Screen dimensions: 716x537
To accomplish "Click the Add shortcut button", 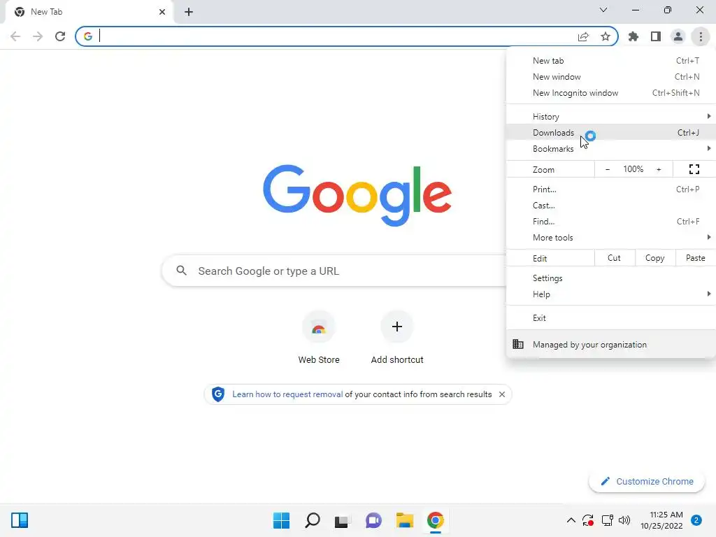I will 397,338.
